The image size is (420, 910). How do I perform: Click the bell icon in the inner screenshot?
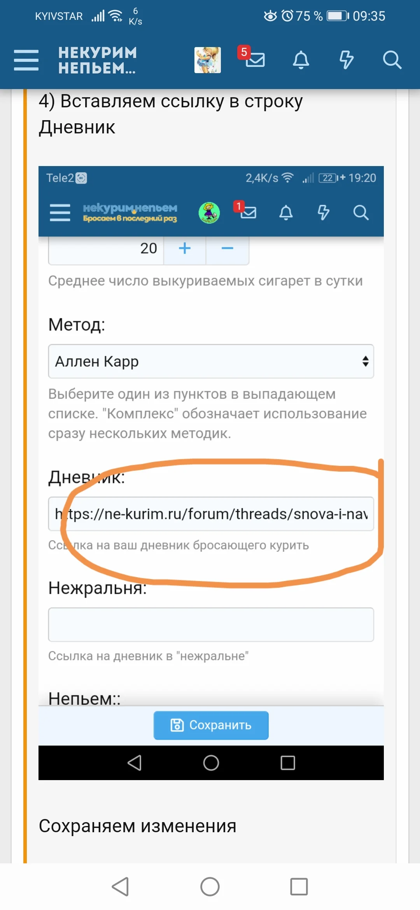[x=287, y=213]
